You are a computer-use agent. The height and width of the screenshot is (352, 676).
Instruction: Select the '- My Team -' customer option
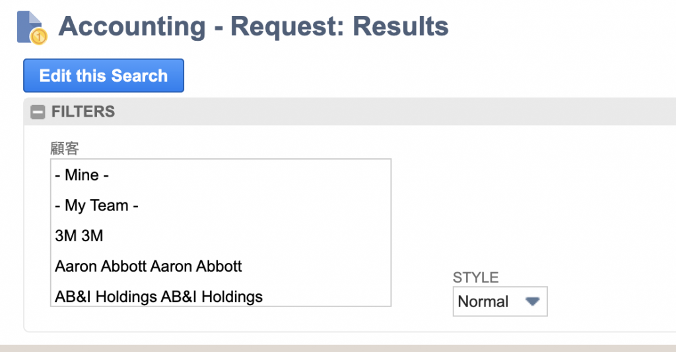coord(96,206)
